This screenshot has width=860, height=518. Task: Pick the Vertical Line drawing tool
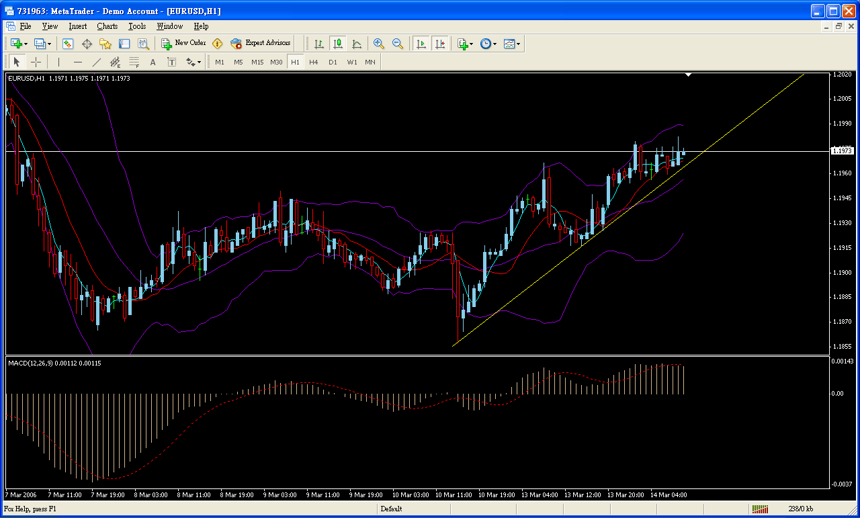58,62
